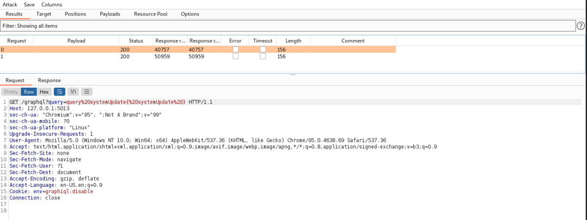Click the Sec-Fetch-Mode: navigate line
Image resolution: width=587 pixels, height=220 pixels.
[x=45, y=160]
